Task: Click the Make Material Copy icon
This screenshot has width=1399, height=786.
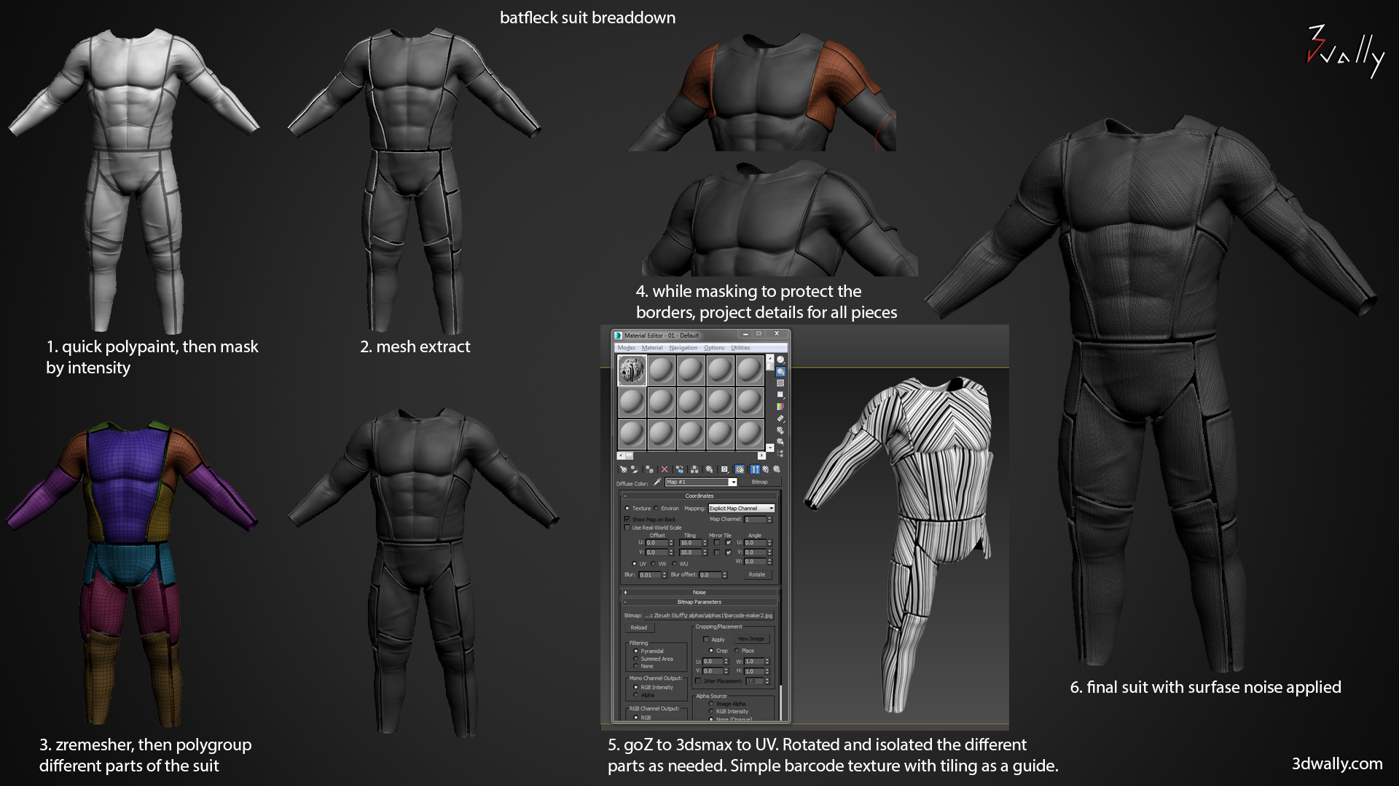Action: (680, 469)
